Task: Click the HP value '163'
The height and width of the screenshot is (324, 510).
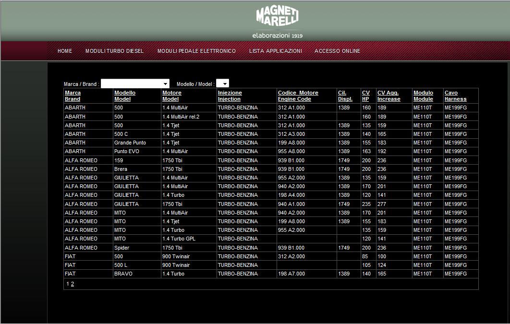Action: point(366,151)
